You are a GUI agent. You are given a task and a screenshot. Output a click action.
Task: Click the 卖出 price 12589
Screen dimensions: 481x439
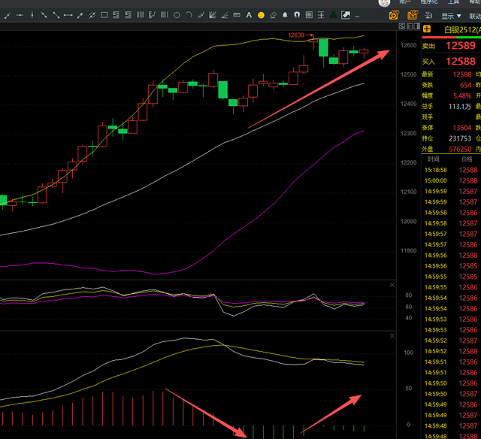[x=461, y=46]
